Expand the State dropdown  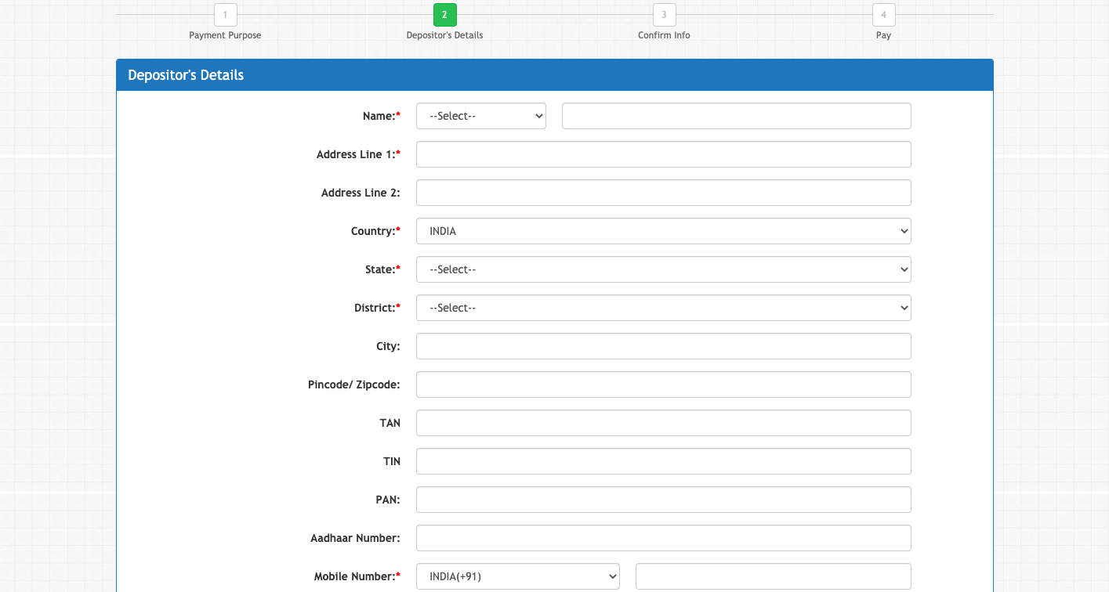(664, 269)
